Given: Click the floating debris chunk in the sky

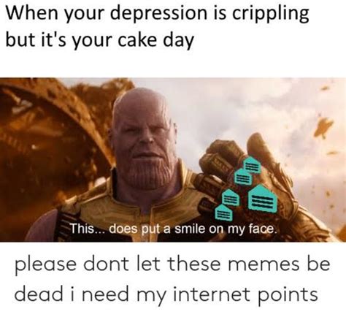Looking at the screenshot, I should pyautogui.click(x=324, y=127).
